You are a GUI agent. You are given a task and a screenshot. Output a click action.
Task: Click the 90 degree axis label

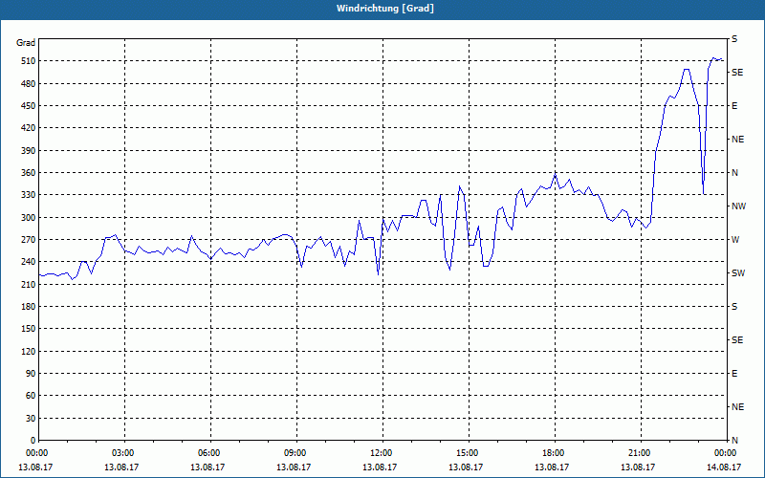pyautogui.click(x=30, y=374)
